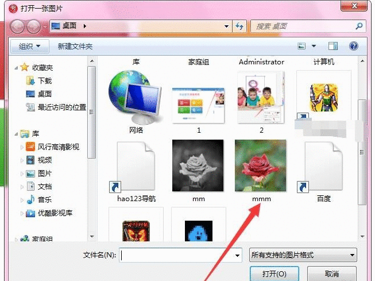Click the 音乐 music note icon
This screenshot has height=281, width=375.
click(30, 199)
